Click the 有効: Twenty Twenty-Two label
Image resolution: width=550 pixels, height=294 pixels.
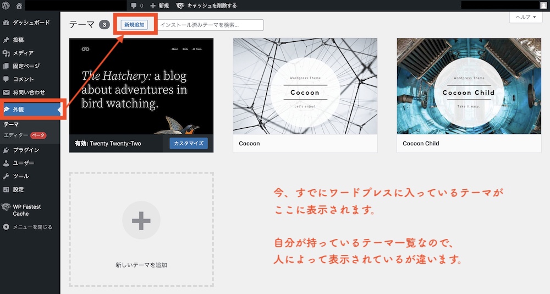pyautogui.click(x=108, y=143)
